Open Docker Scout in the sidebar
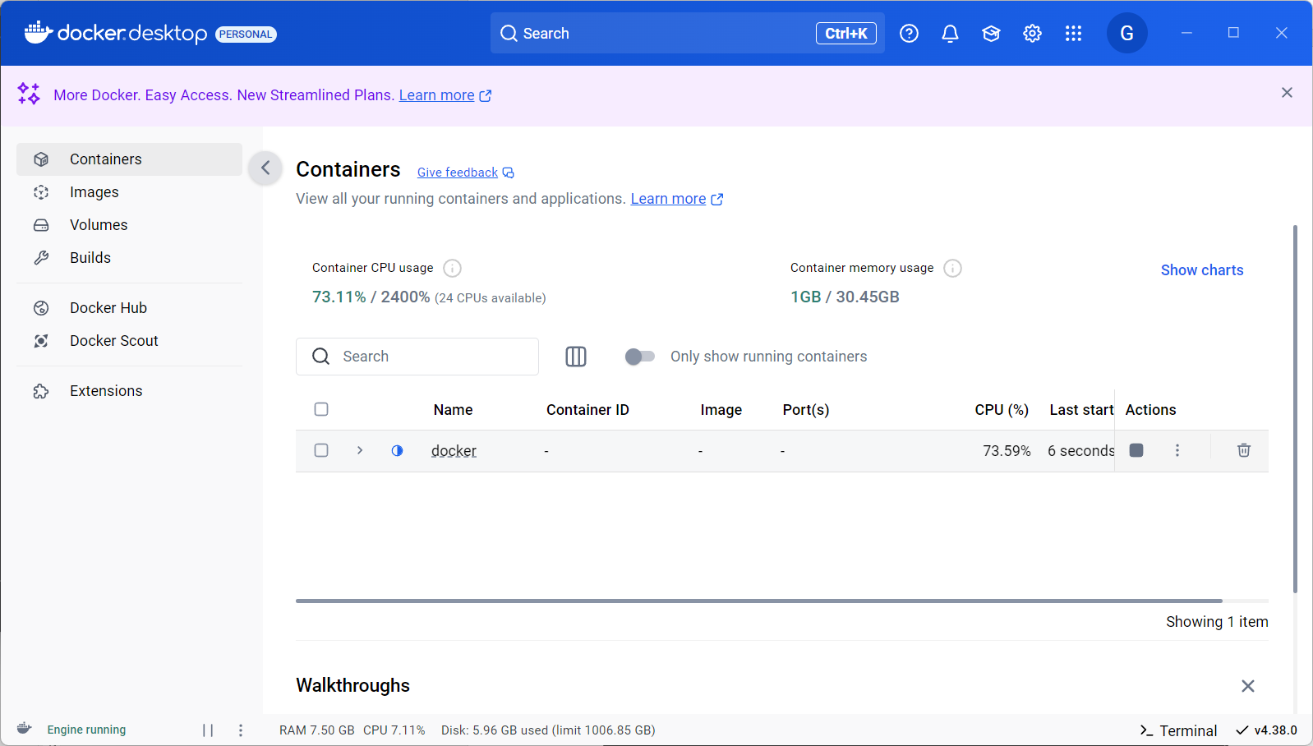 click(x=130, y=341)
